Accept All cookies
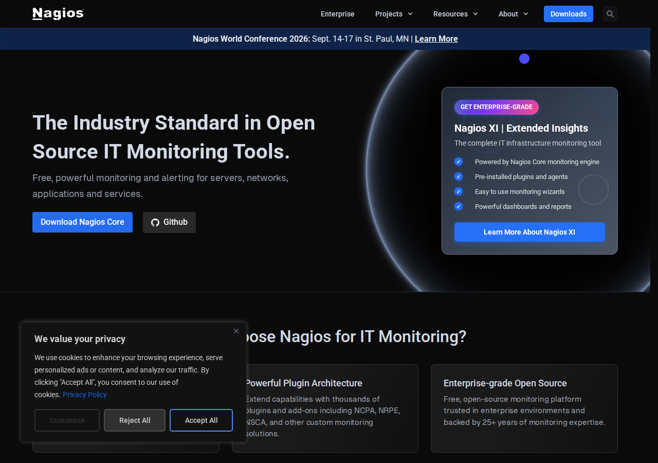 (x=202, y=420)
